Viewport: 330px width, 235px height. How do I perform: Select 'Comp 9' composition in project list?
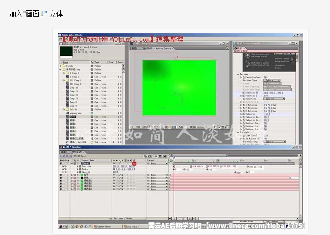(x=74, y=106)
